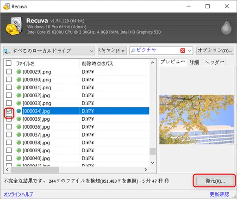Click the green status dot for [000032].jpg
The width and height of the screenshot is (237, 199).
[x=19, y=95]
